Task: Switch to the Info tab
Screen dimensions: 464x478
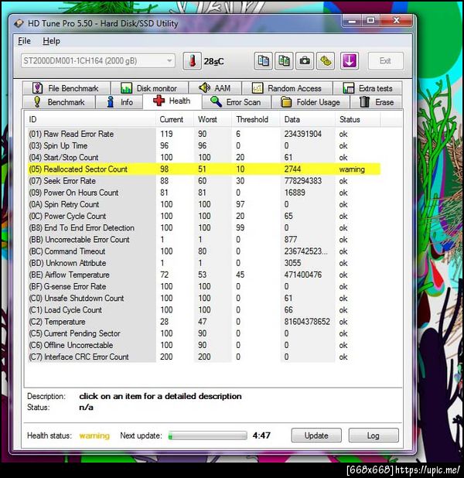Action: [119, 102]
